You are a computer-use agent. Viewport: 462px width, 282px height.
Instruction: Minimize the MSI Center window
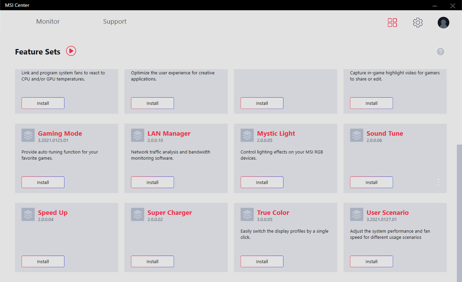[x=435, y=5]
